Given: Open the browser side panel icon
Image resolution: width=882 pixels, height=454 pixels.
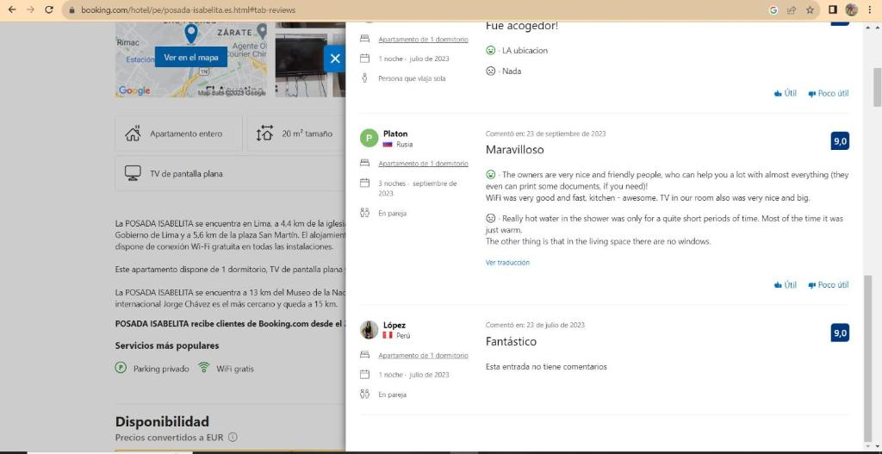Looking at the screenshot, I should click(832, 9).
